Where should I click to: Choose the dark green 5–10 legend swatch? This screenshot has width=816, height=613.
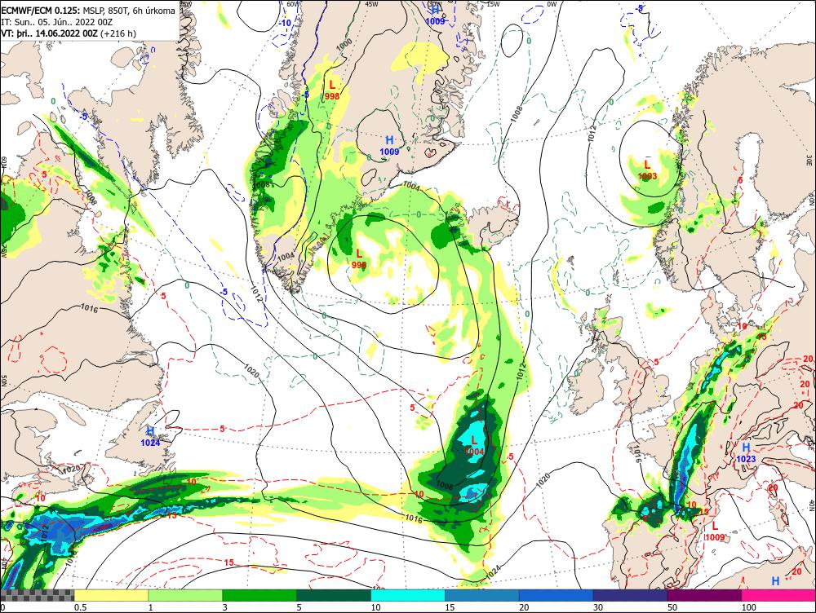coord(334,595)
